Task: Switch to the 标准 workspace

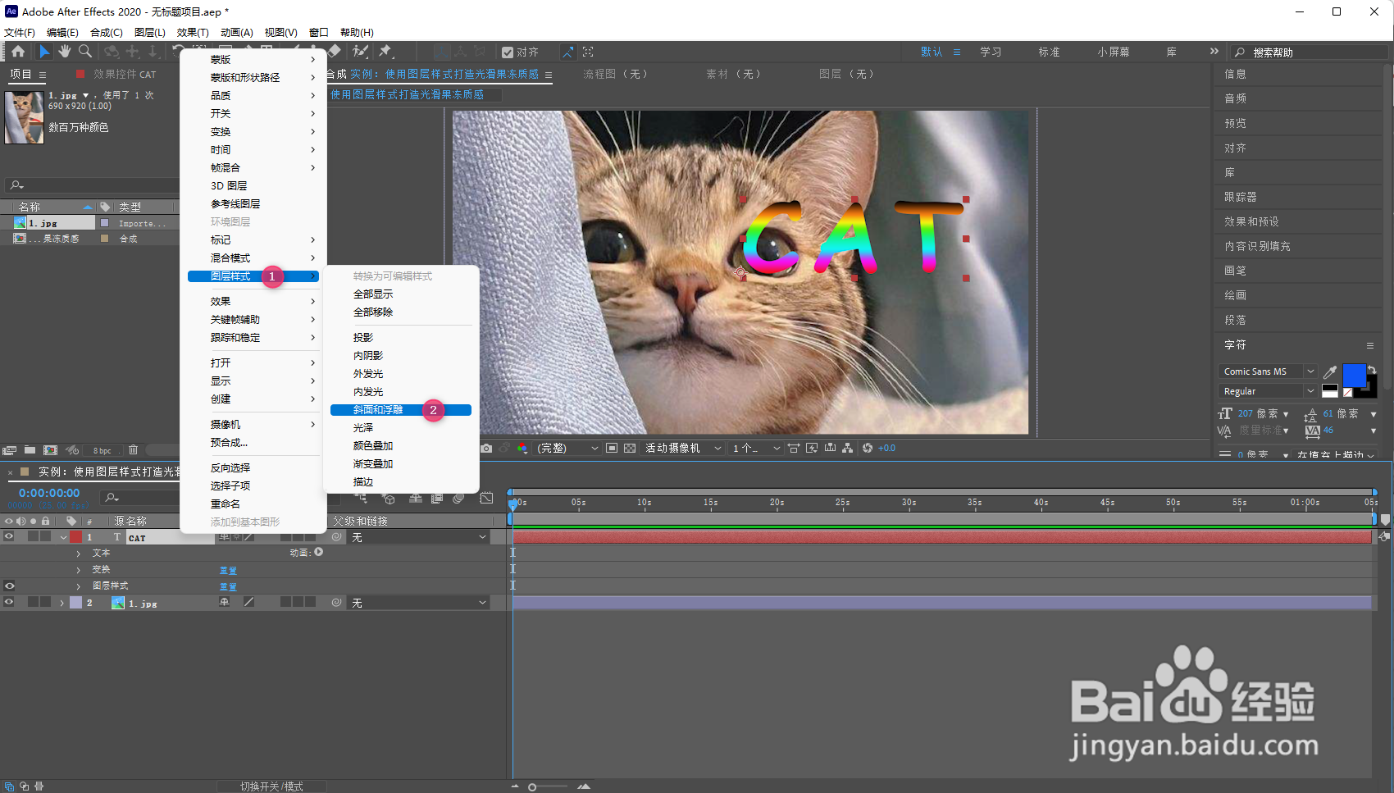Action: click(x=1049, y=52)
